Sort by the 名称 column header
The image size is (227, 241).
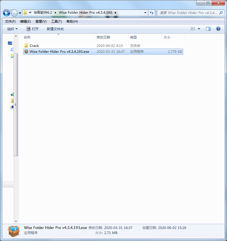59,37
